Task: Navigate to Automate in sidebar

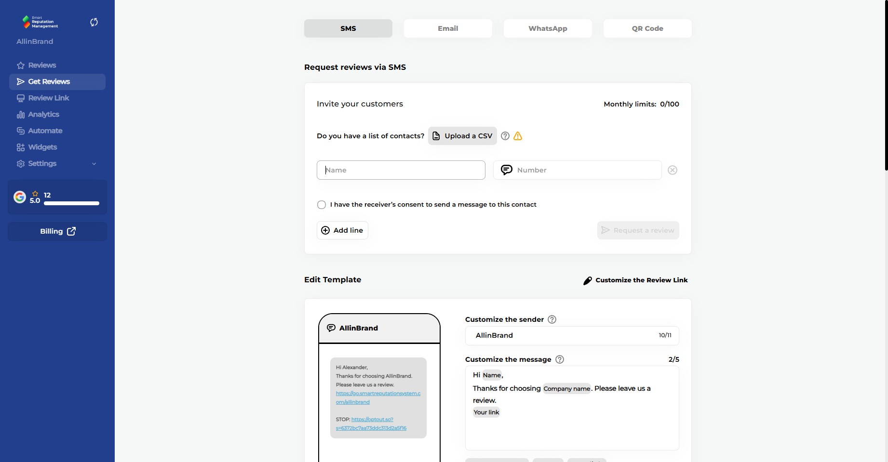Action: 57,131
